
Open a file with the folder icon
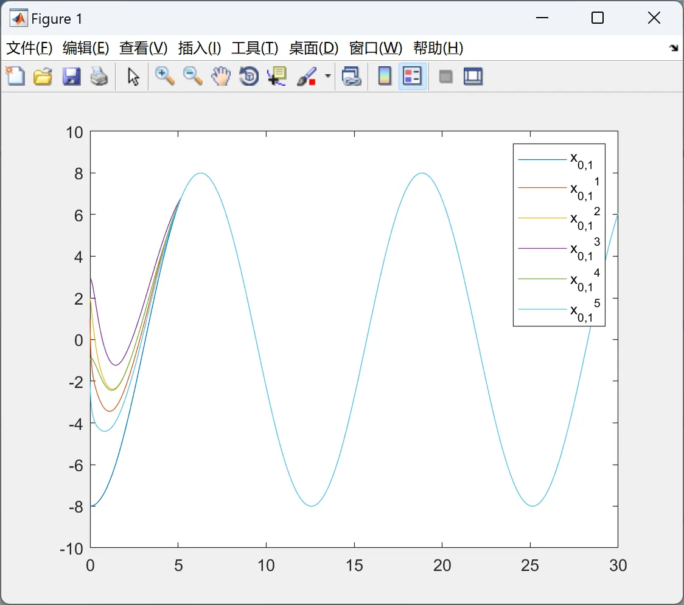[43, 77]
